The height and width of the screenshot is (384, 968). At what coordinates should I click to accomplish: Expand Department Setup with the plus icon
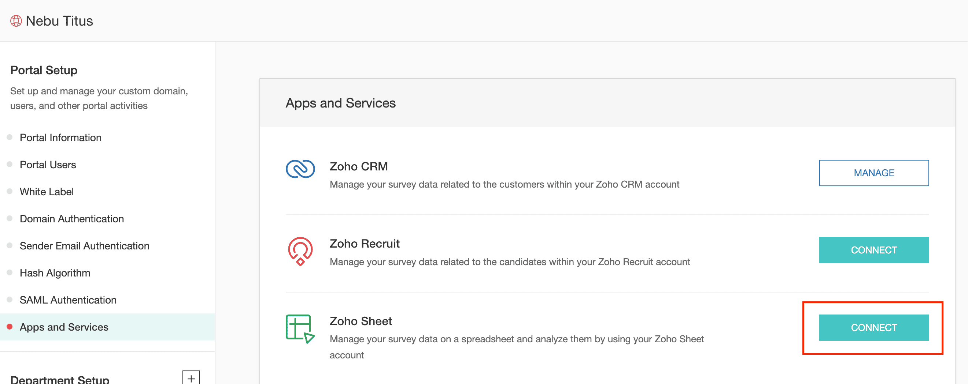tap(191, 378)
